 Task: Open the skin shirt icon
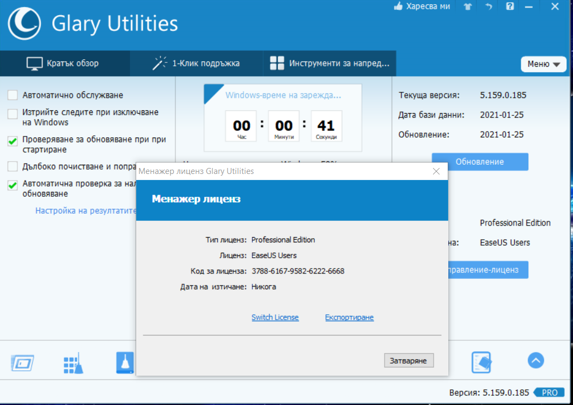point(468,6)
